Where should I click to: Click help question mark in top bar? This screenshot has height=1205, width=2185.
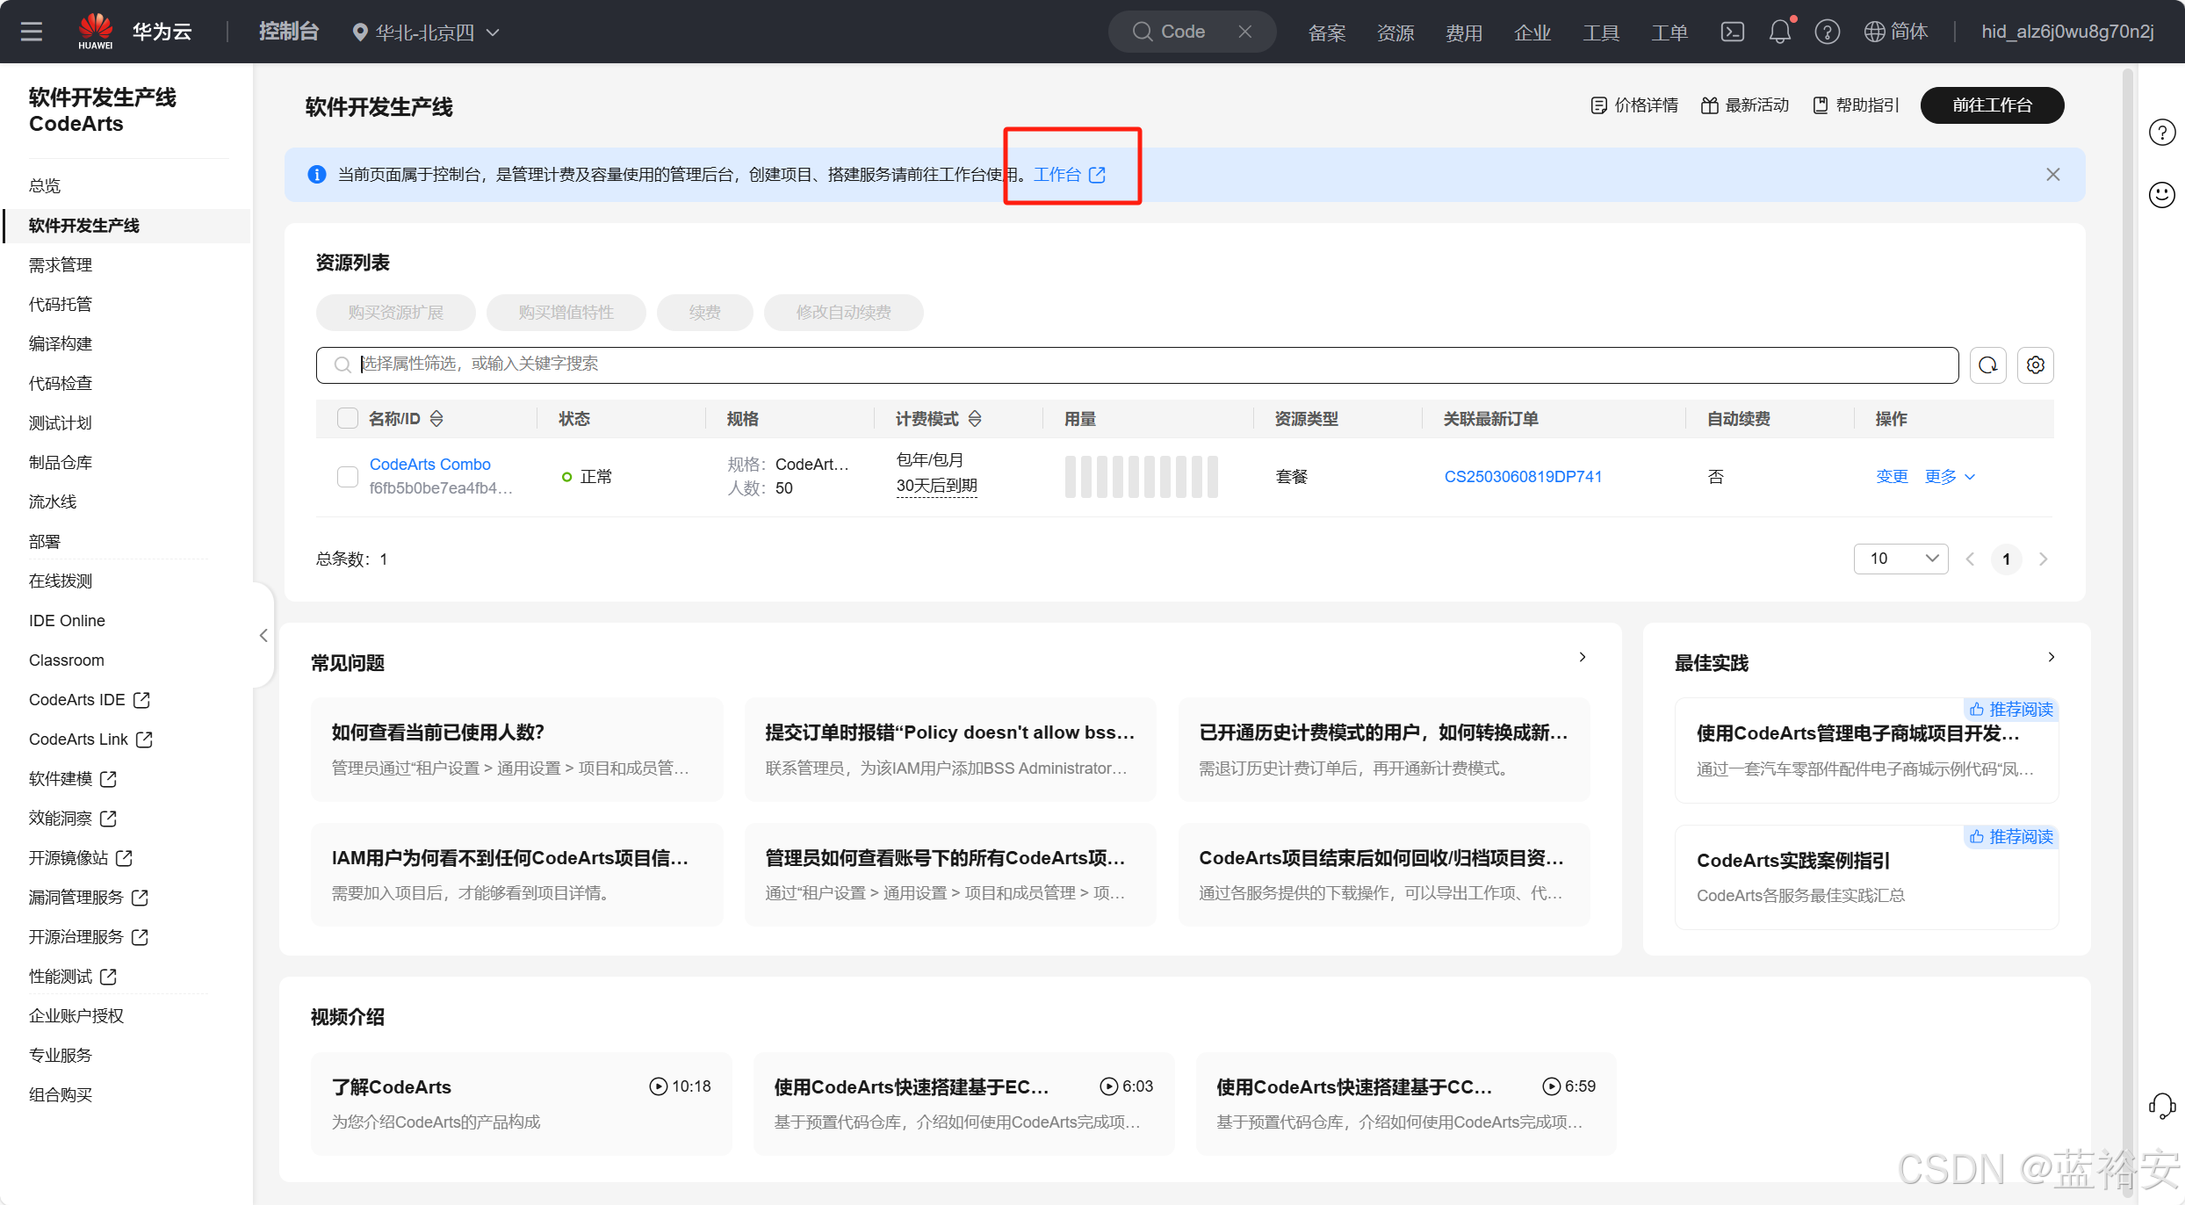point(1828,32)
